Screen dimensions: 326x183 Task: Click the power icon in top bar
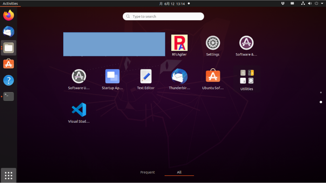(316, 3)
